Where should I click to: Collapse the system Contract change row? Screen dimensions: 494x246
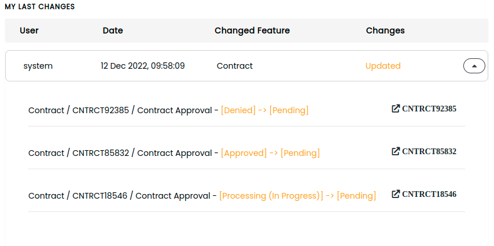tap(474, 66)
